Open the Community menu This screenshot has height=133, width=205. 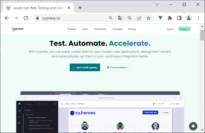100,29
